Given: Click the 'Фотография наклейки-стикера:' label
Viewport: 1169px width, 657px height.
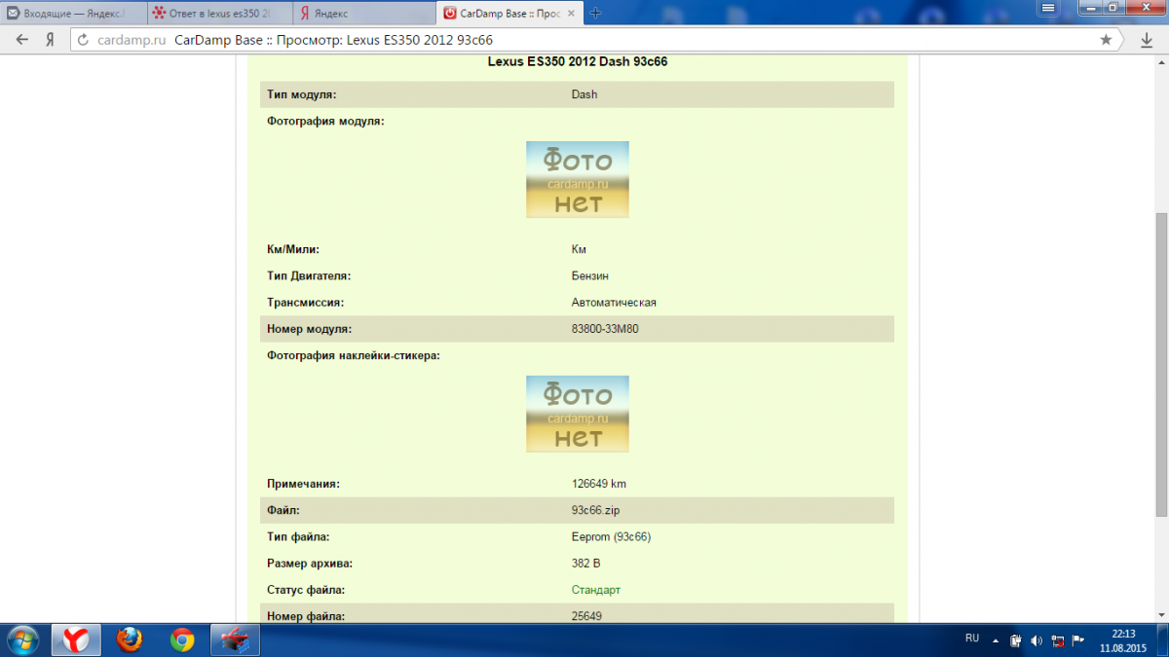Looking at the screenshot, I should (x=354, y=356).
